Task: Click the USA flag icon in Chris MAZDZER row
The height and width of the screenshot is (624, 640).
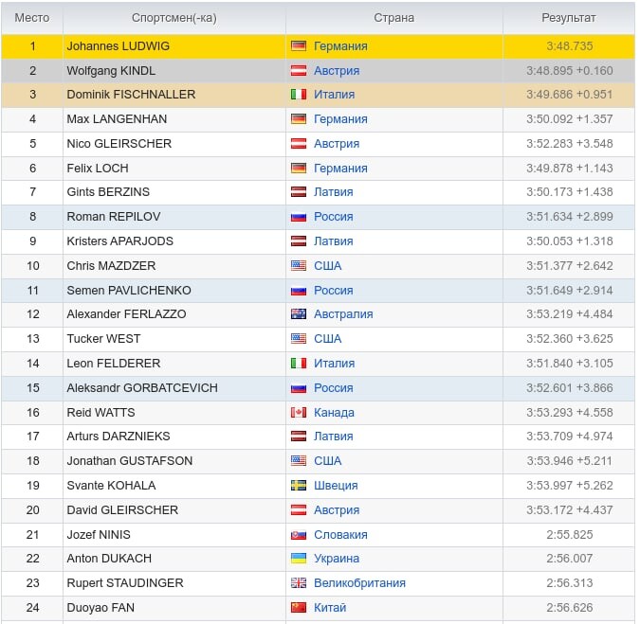Action: [299, 266]
